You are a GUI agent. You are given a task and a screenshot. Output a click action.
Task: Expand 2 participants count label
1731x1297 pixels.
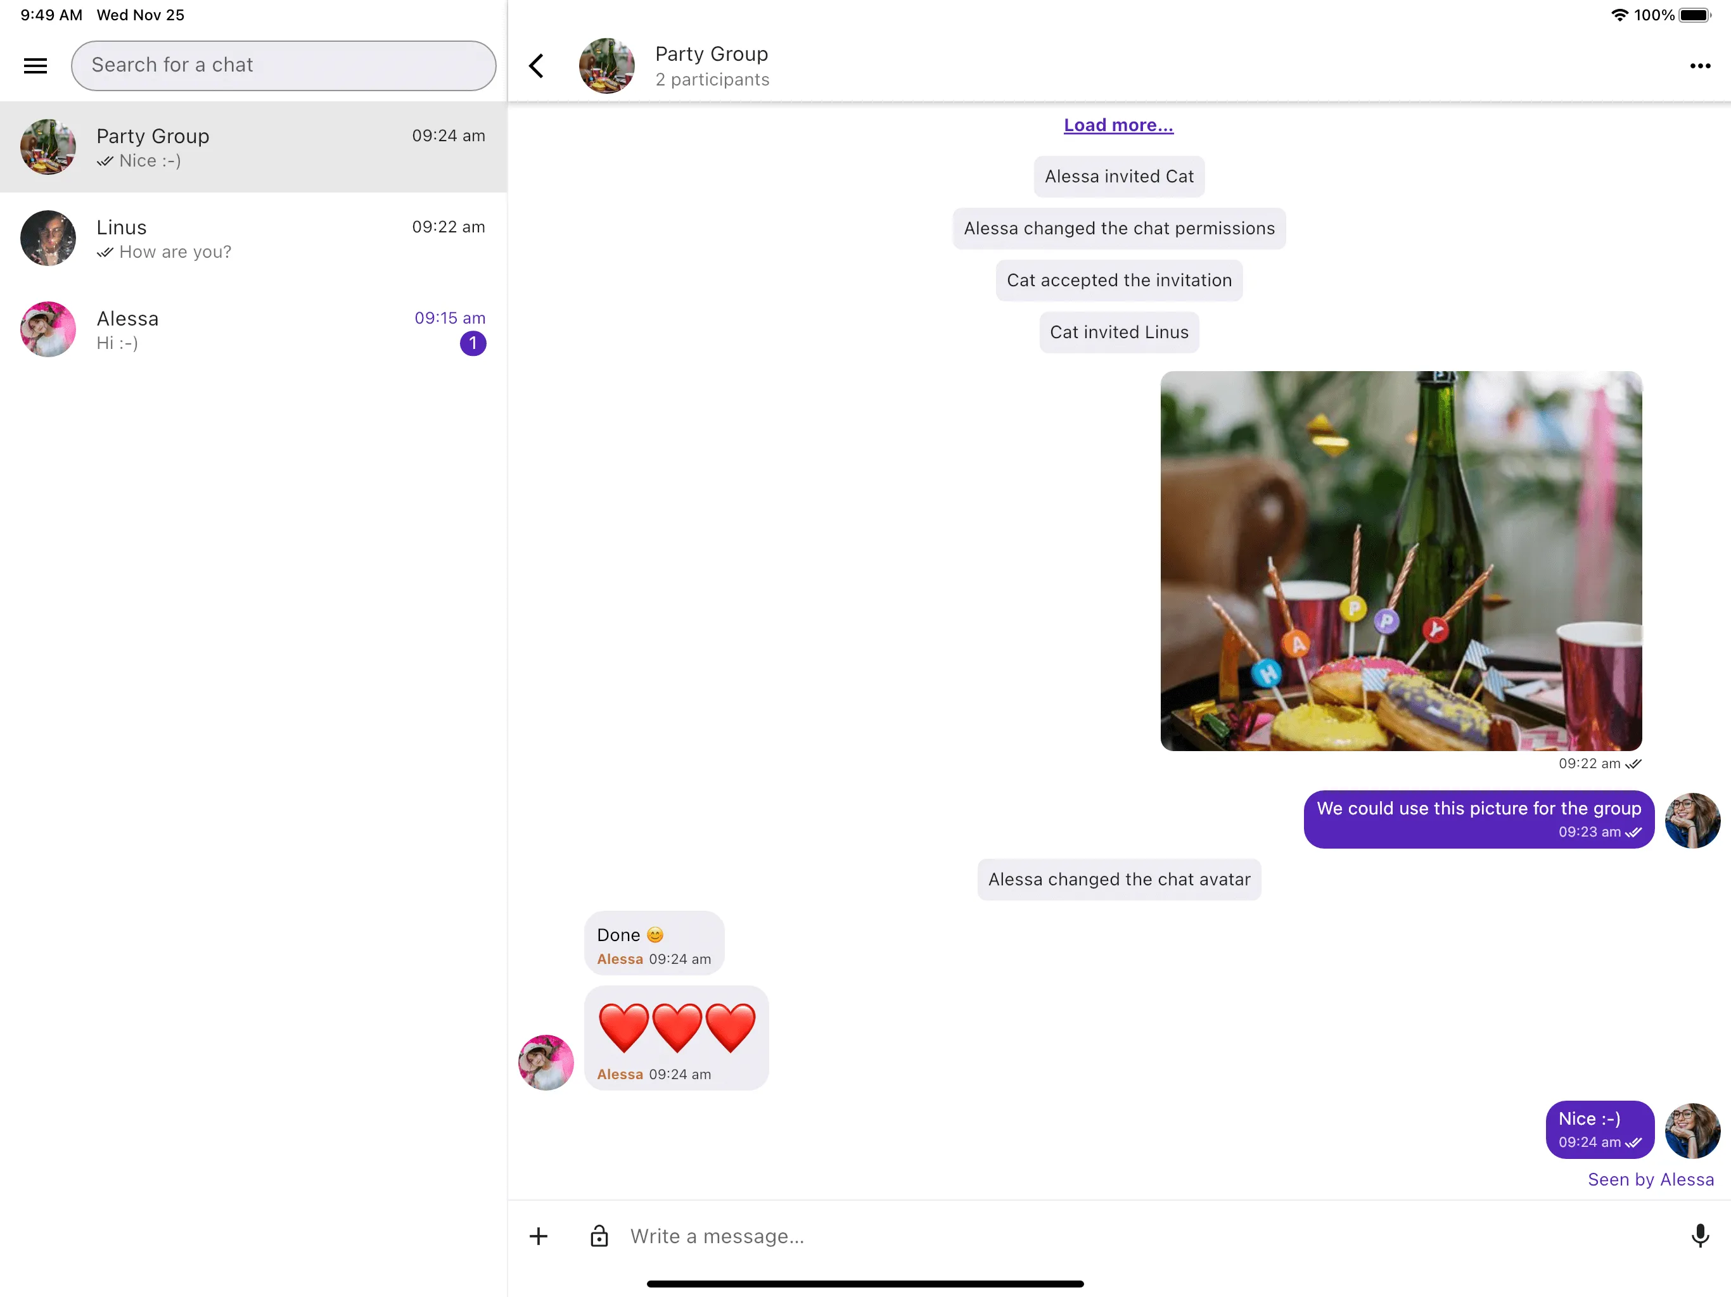click(x=712, y=79)
